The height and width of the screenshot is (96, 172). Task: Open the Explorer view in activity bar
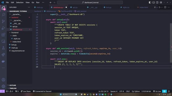(3, 8)
